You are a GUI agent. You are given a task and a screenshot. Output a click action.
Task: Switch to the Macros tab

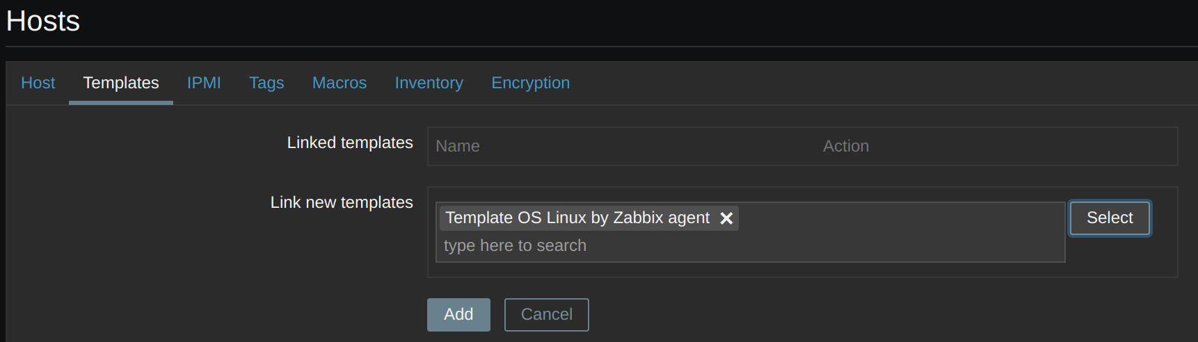click(339, 83)
